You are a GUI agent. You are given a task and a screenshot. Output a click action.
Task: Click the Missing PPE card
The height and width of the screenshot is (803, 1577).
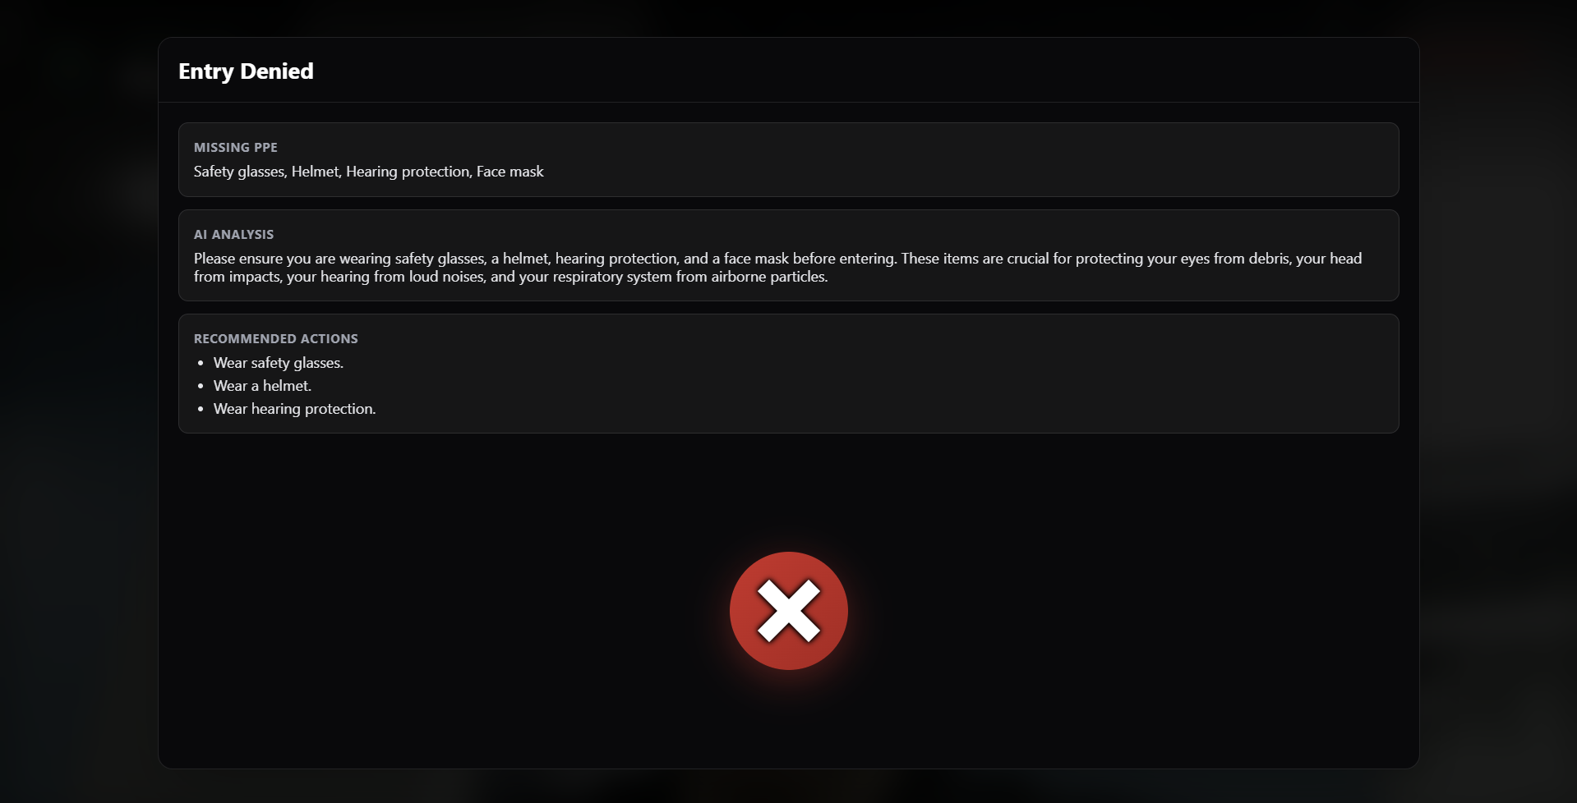(x=789, y=160)
